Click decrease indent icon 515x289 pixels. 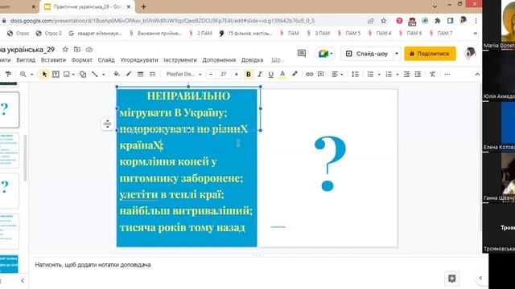[x=406, y=75]
